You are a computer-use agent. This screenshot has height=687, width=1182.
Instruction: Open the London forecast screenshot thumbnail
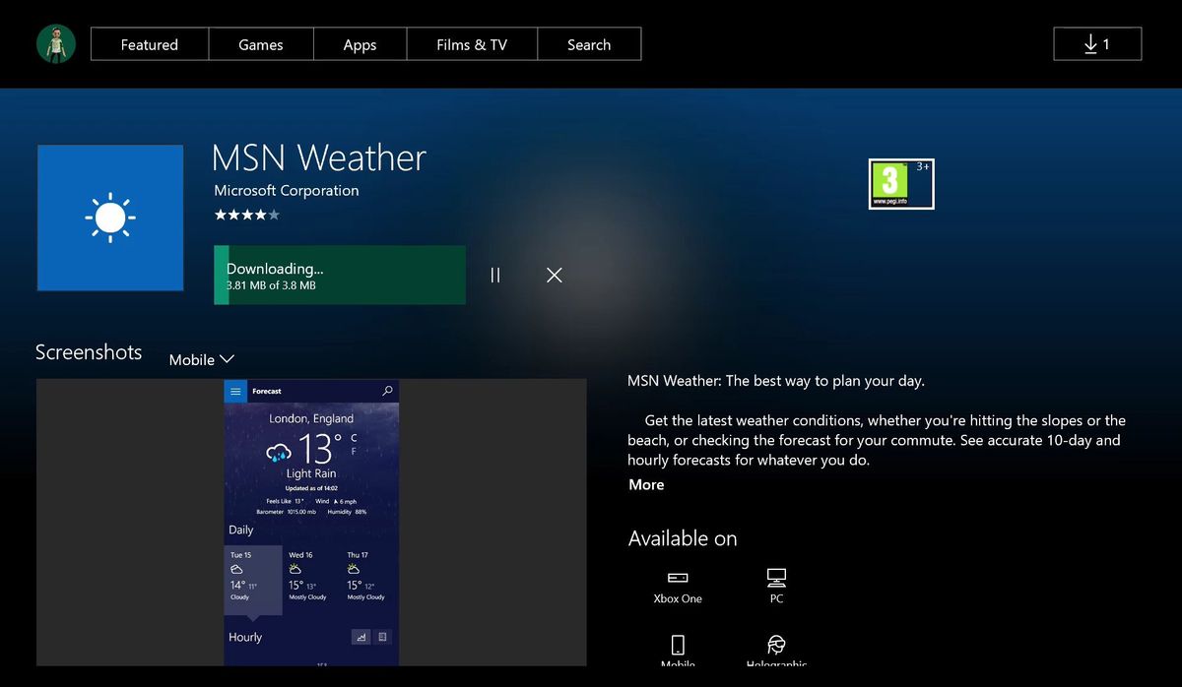coord(311,523)
